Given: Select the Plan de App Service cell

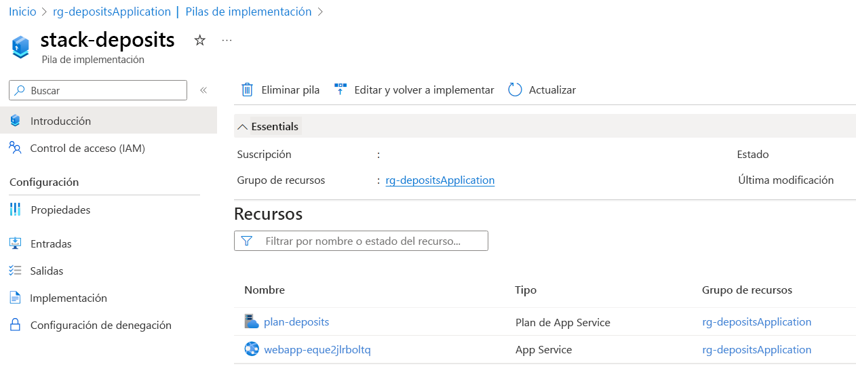Looking at the screenshot, I should click(x=563, y=323).
